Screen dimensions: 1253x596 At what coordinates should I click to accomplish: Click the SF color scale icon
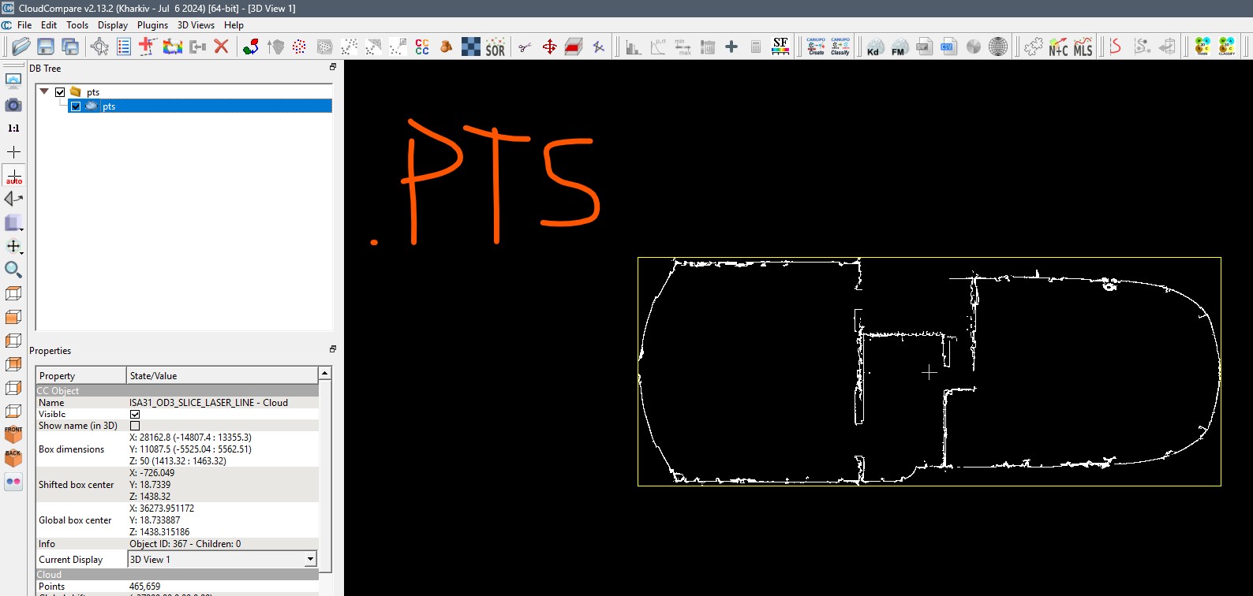[x=780, y=47]
